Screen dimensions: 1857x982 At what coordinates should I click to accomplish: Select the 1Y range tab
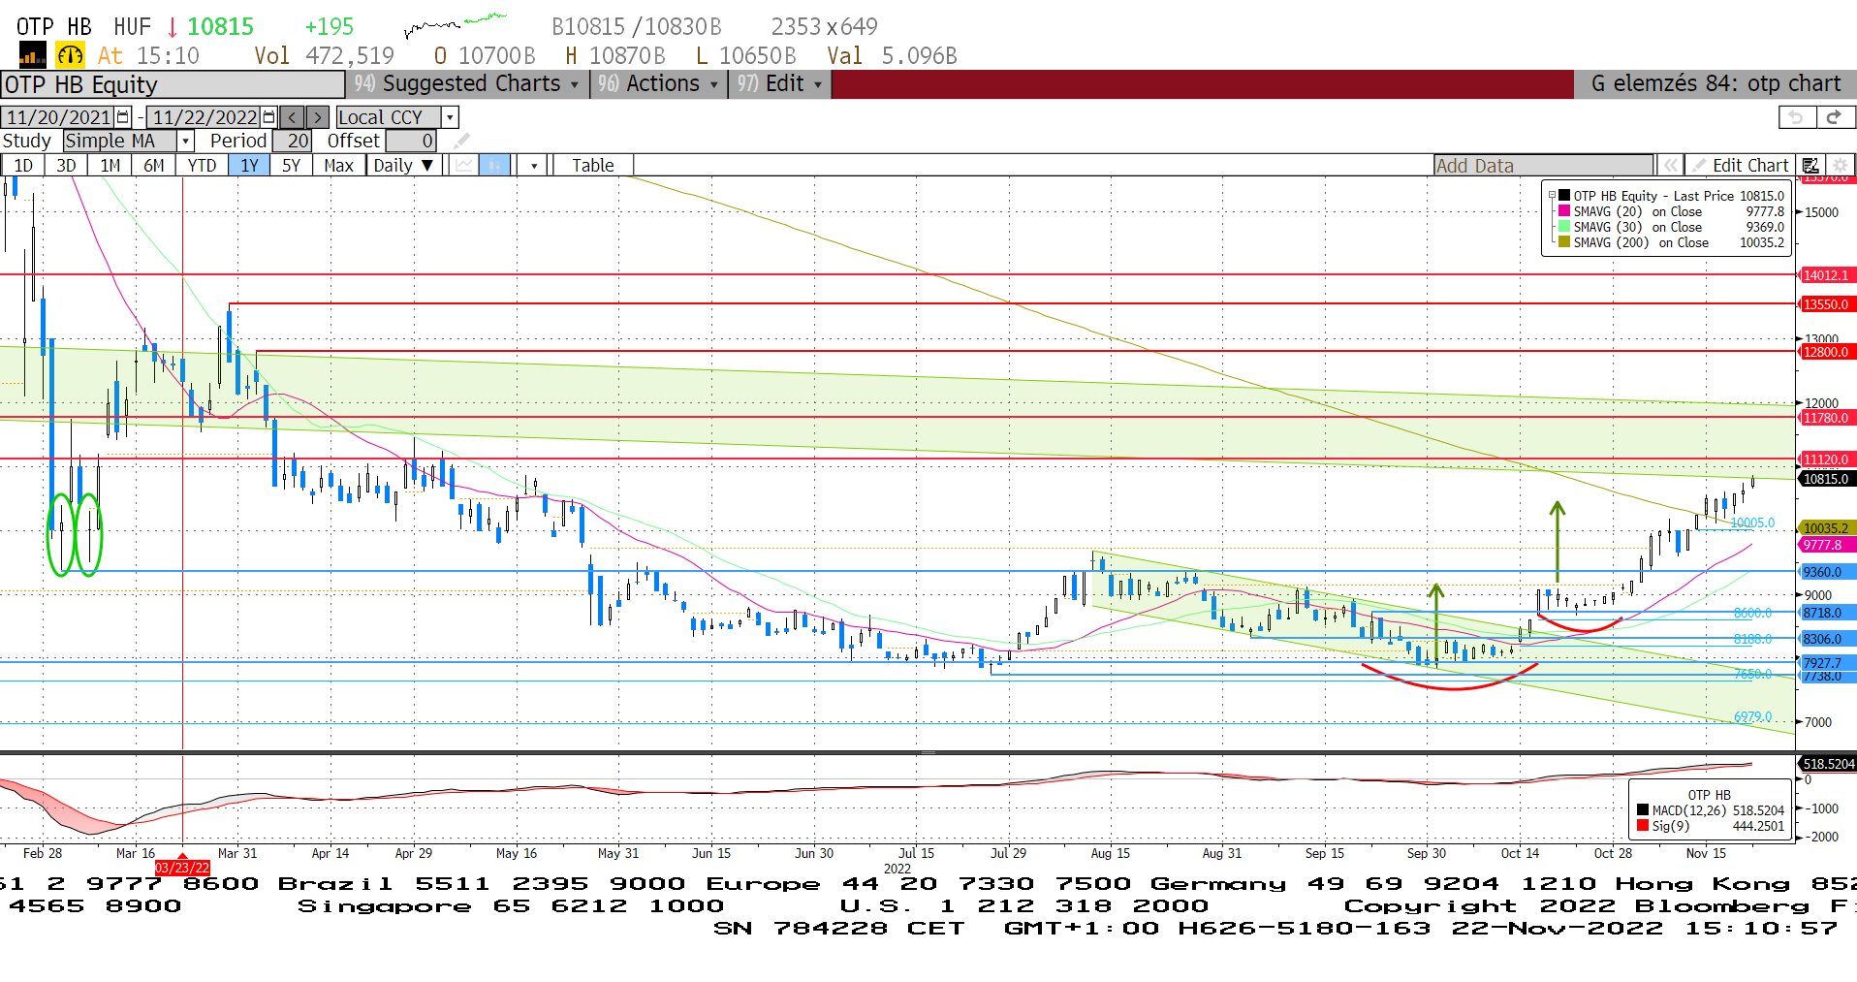coord(249,165)
